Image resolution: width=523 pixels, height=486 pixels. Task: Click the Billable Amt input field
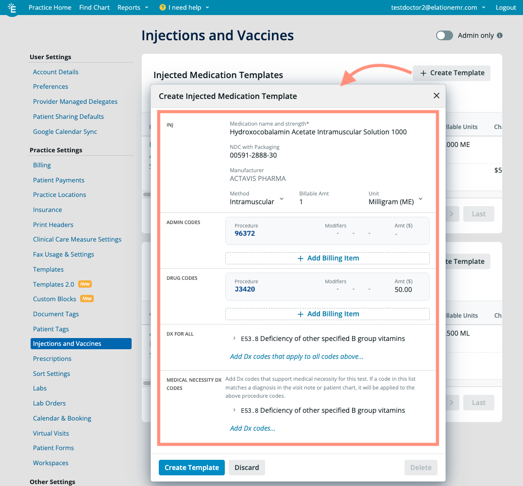coord(321,202)
